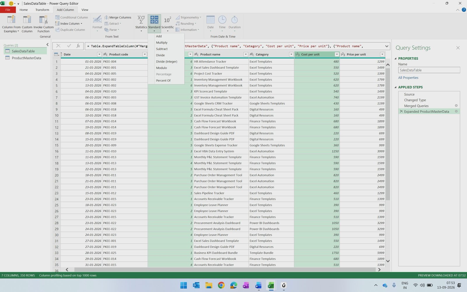Open Custom Column dialog
Screen dimensions: 467x292
pyautogui.click(x=27, y=24)
